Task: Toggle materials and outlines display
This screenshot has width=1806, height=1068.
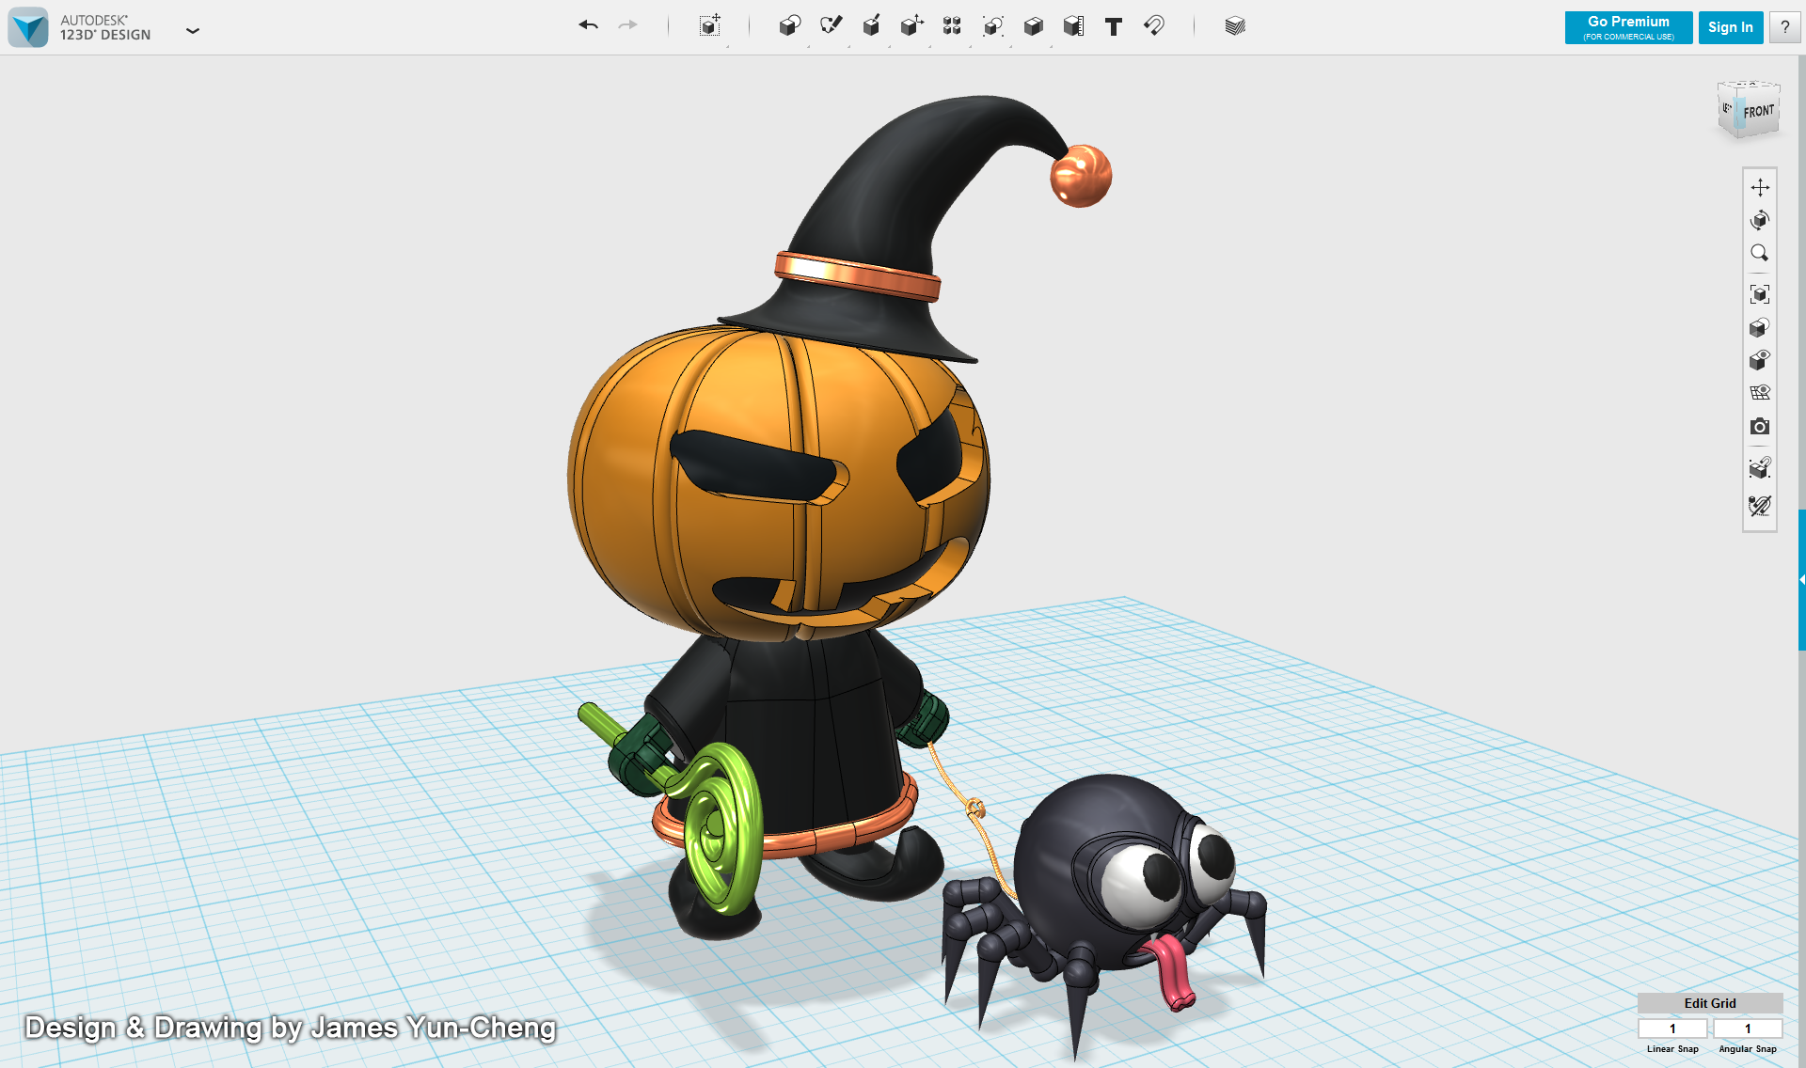Action: click(1759, 327)
